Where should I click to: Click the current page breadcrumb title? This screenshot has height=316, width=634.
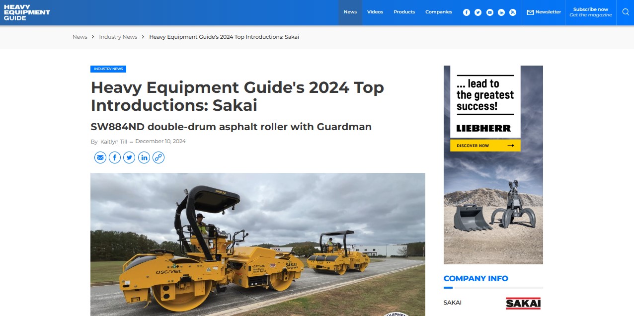tap(224, 37)
